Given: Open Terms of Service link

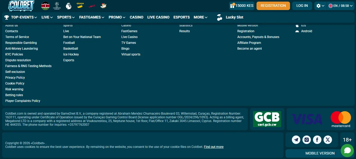Looking at the screenshot, I should point(17,37).
